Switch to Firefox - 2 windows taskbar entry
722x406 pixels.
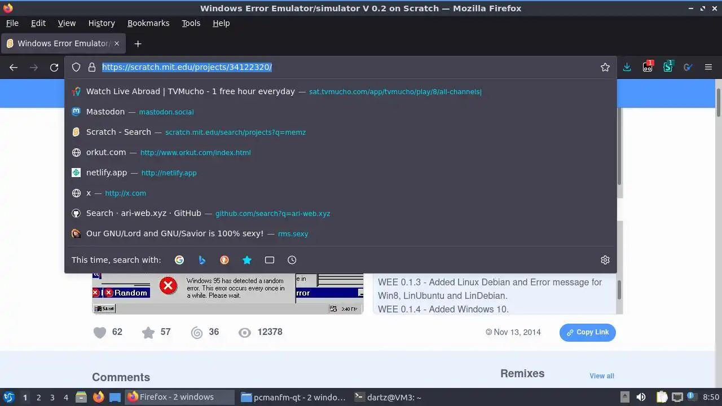pyautogui.click(x=179, y=397)
